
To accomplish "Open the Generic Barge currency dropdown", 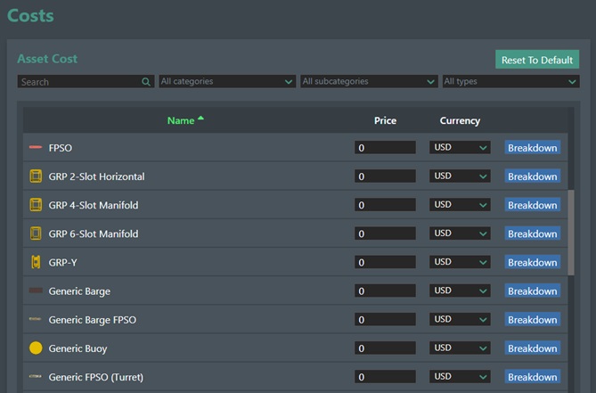I will pyautogui.click(x=460, y=291).
